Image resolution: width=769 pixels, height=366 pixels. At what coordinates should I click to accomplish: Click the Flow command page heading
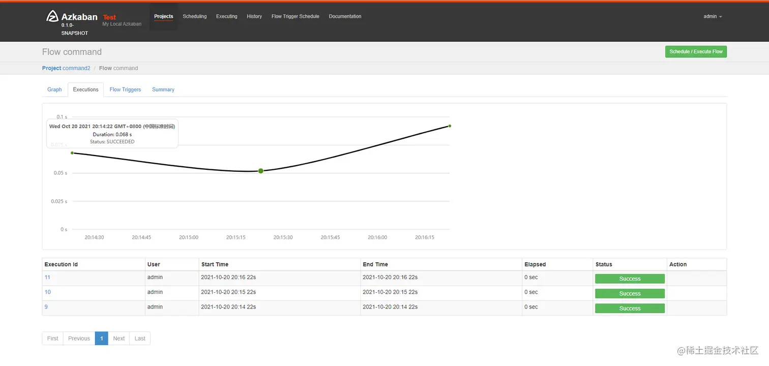click(x=72, y=52)
